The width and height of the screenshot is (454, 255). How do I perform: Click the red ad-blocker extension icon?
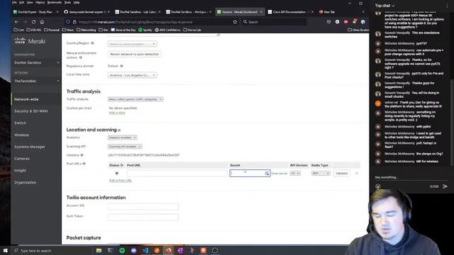(x=345, y=22)
